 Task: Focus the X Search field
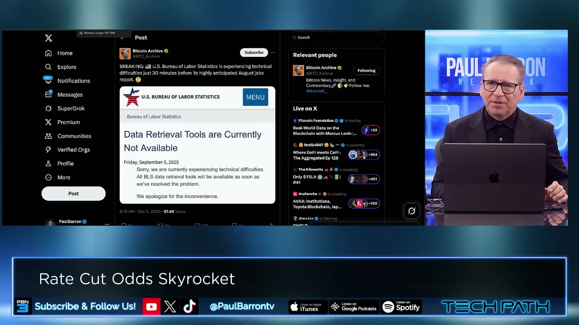click(336, 37)
